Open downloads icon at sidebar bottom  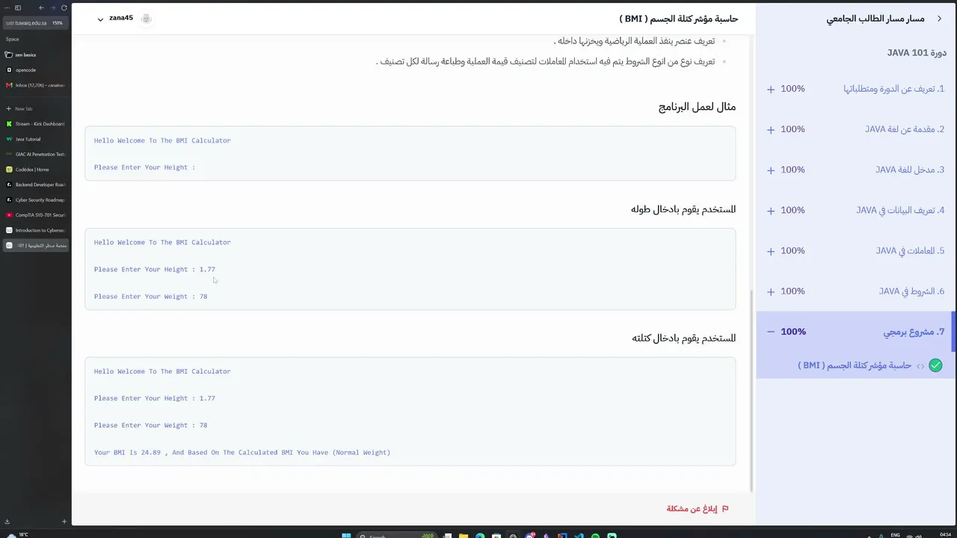(x=7, y=522)
